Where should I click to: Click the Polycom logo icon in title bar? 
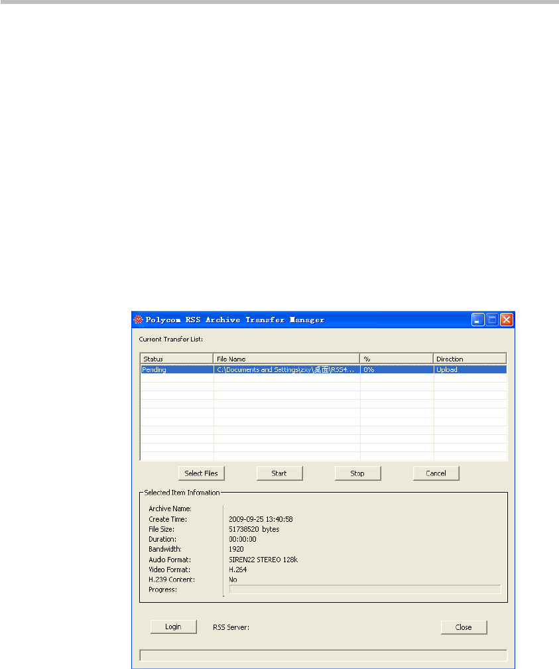(x=138, y=320)
